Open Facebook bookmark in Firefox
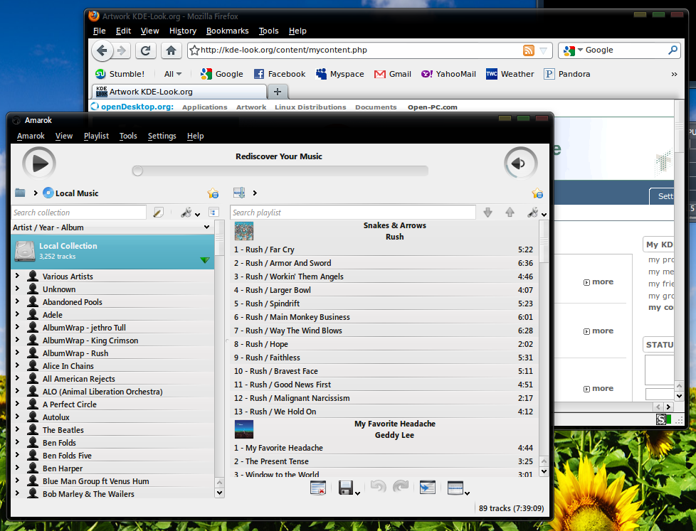 [280, 74]
